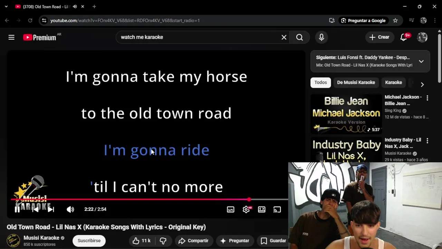
Task: Click the Sing King channel name
Action: [x=393, y=111]
